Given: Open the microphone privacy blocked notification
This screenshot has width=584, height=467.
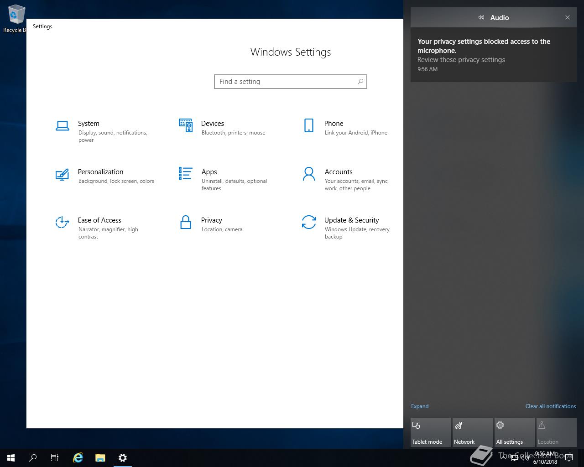Looking at the screenshot, I should (x=494, y=55).
